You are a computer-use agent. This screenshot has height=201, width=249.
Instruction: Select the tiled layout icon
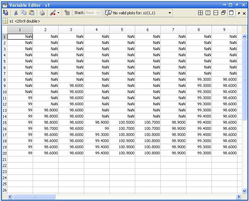tap(200, 13)
